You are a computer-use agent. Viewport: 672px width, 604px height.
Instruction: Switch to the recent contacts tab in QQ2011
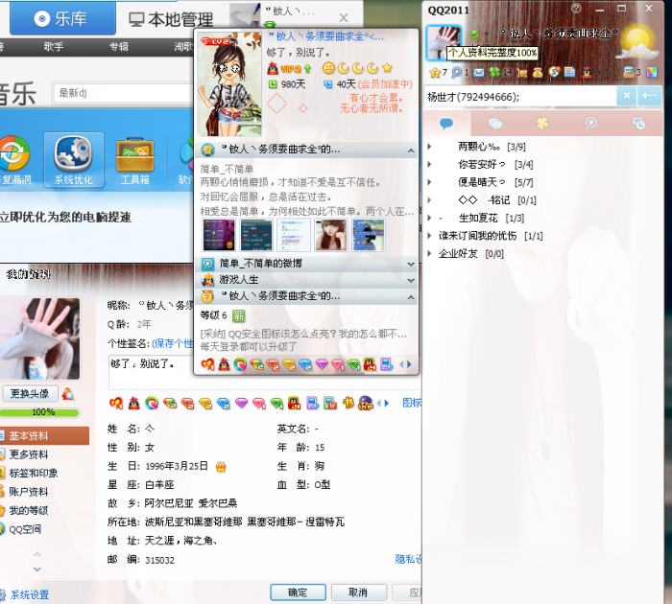tap(639, 124)
